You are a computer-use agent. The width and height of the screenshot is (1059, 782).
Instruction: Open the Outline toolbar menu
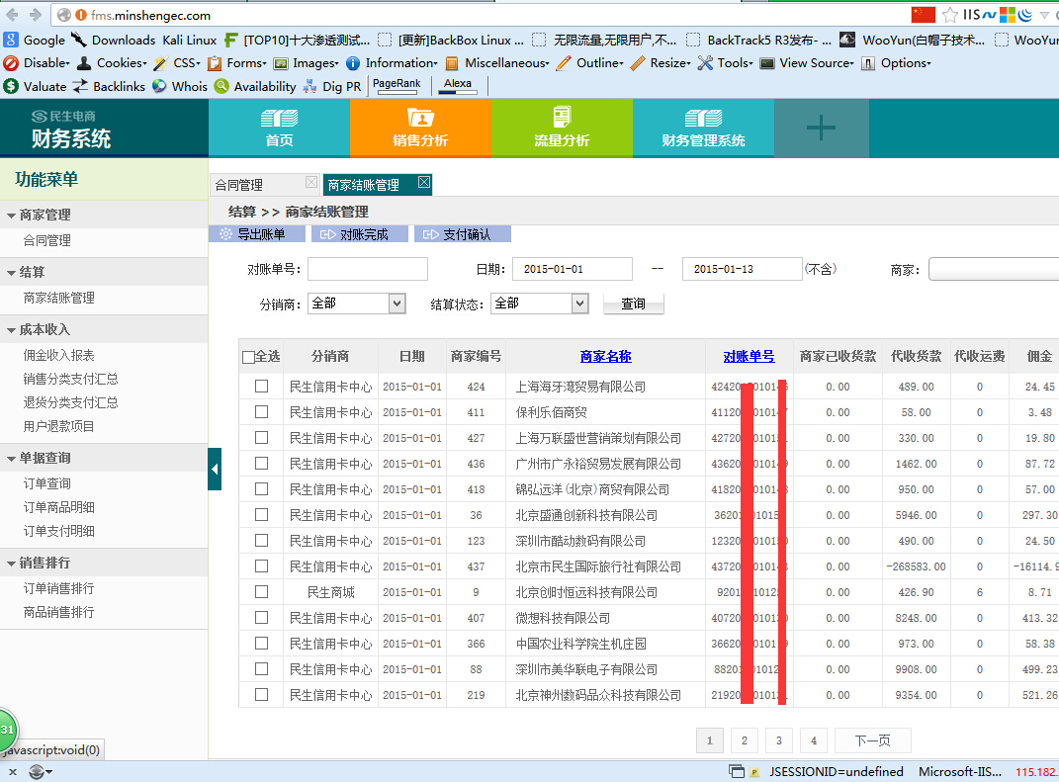(590, 63)
